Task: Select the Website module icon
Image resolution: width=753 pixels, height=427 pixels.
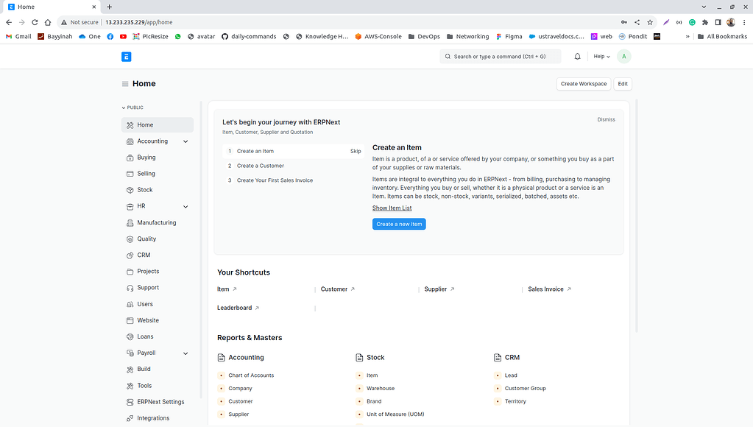Action: click(130, 320)
